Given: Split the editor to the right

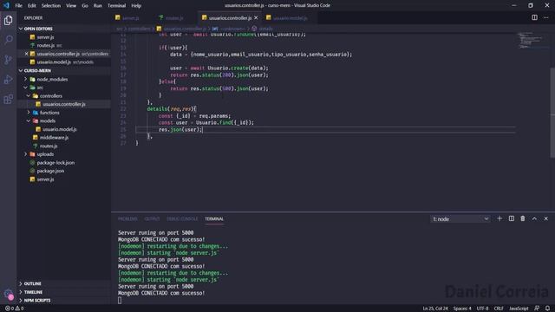Looking at the screenshot, I should point(534,17).
